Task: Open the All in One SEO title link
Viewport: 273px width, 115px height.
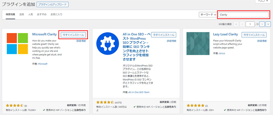Action: click(x=136, y=46)
